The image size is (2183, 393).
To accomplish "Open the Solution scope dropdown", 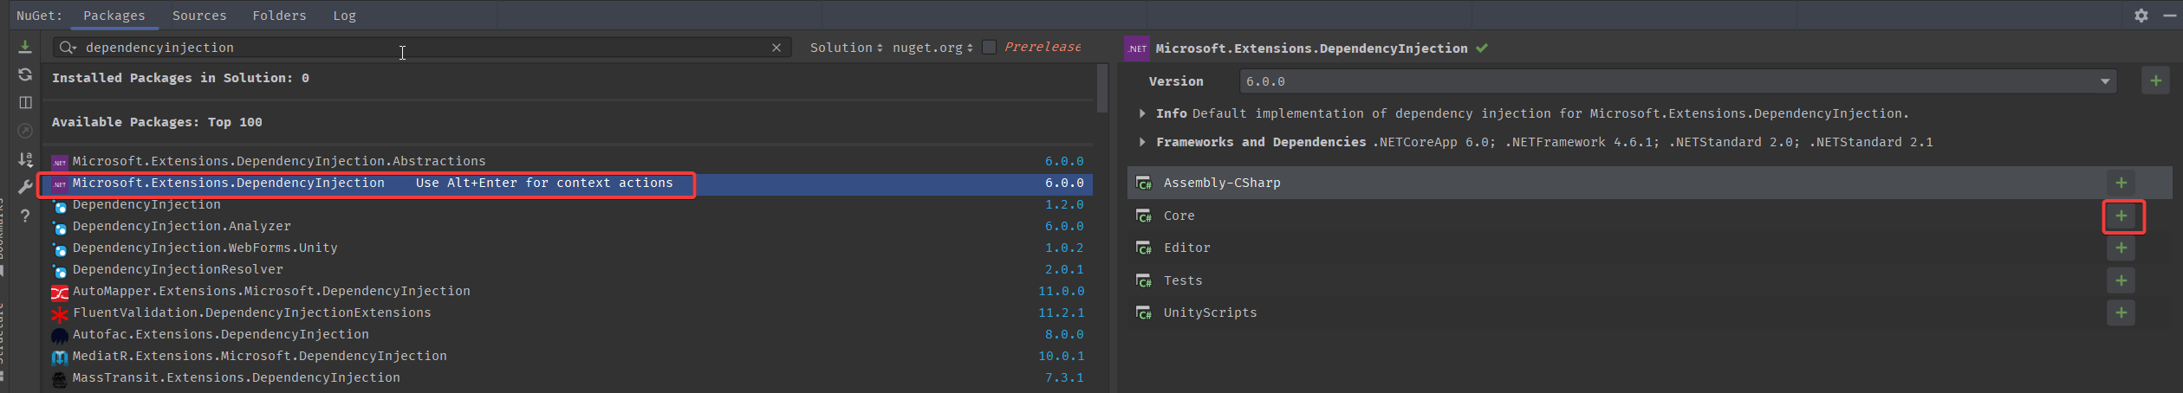I will tap(845, 48).
